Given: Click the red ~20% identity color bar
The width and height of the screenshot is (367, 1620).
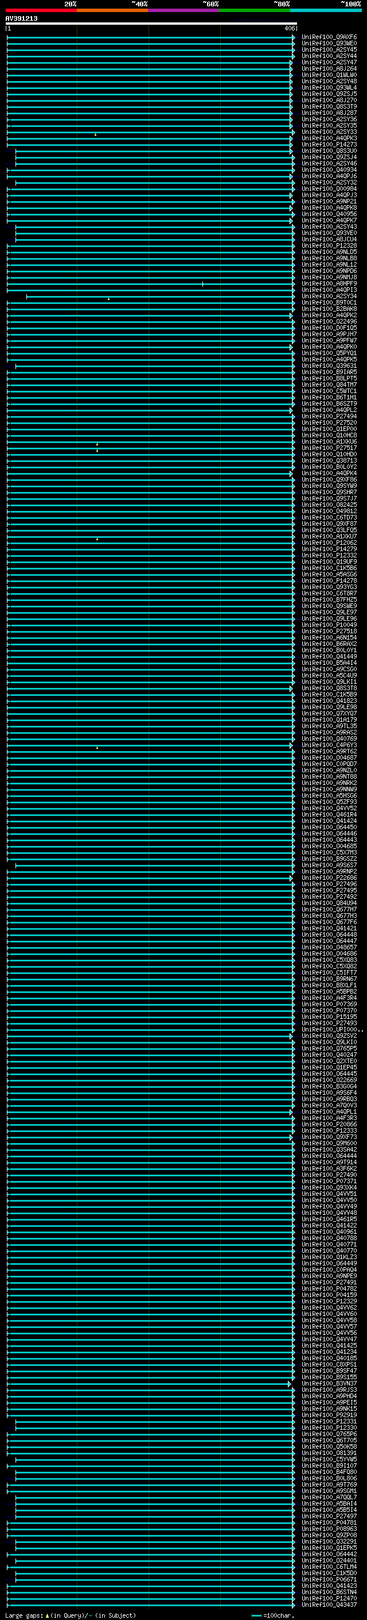Looking at the screenshot, I should [x=41, y=10].
